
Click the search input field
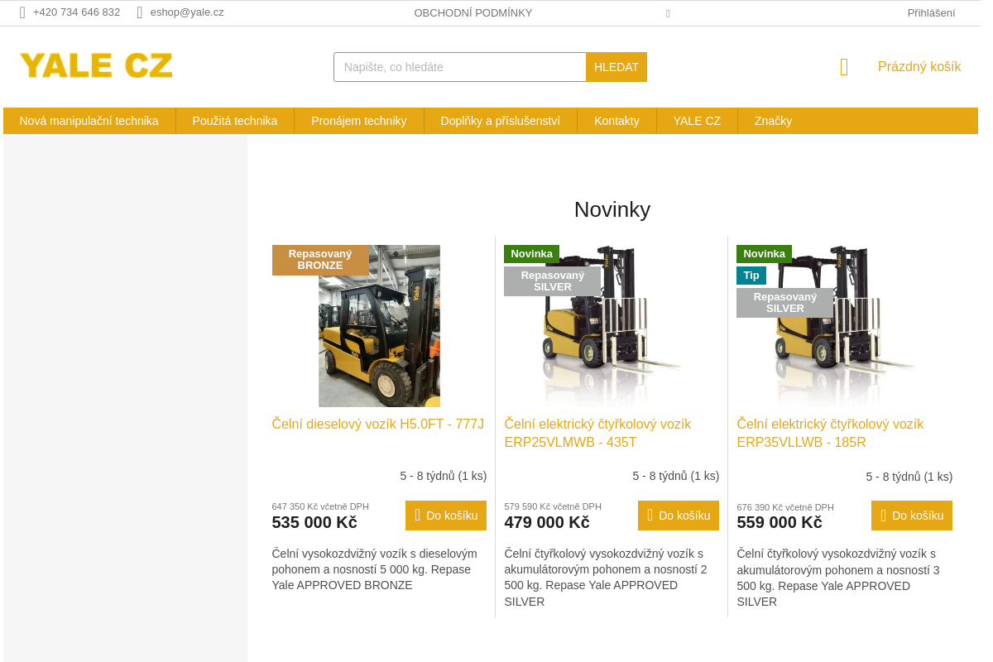click(x=459, y=67)
